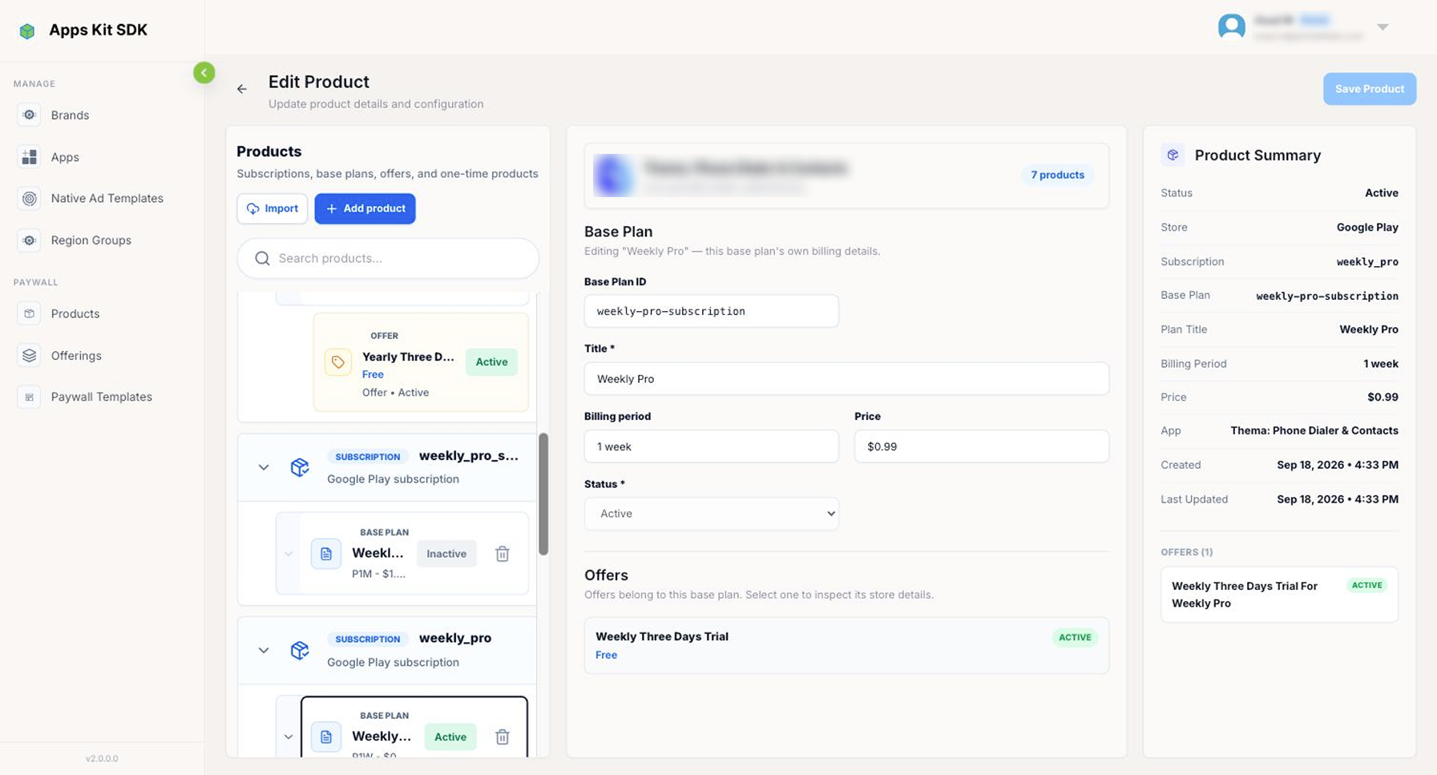Click the Offerings layers icon
The height and width of the screenshot is (775, 1437).
tap(30, 355)
